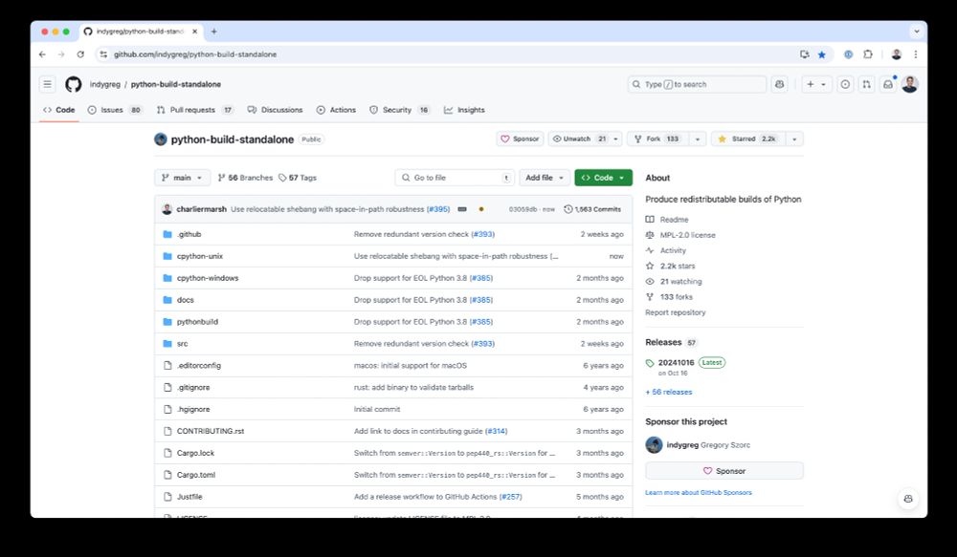Expand the green Code dropdown

click(x=603, y=178)
